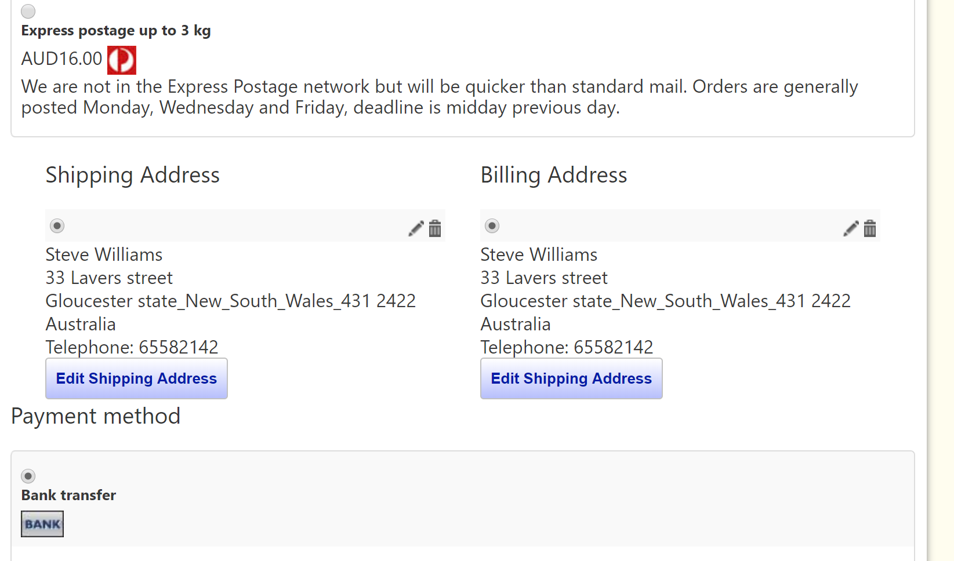This screenshot has height=561, width=954.
Task: Click the Billing Address heading
Action: coord(554,175)
